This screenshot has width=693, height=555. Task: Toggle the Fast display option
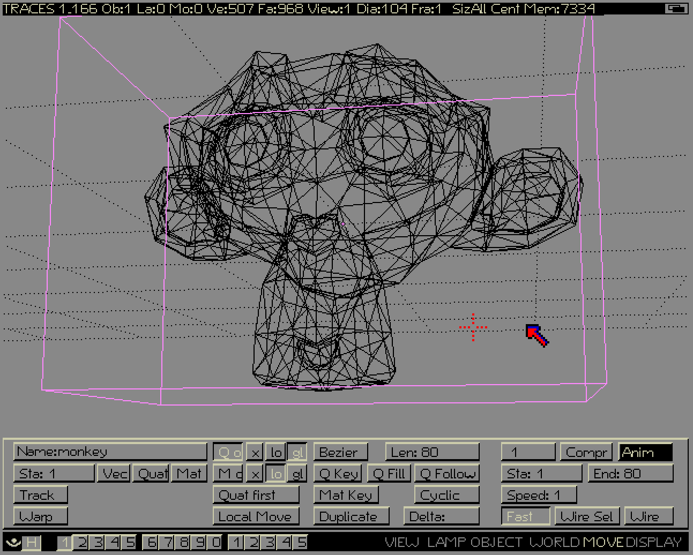pos(525,516)
